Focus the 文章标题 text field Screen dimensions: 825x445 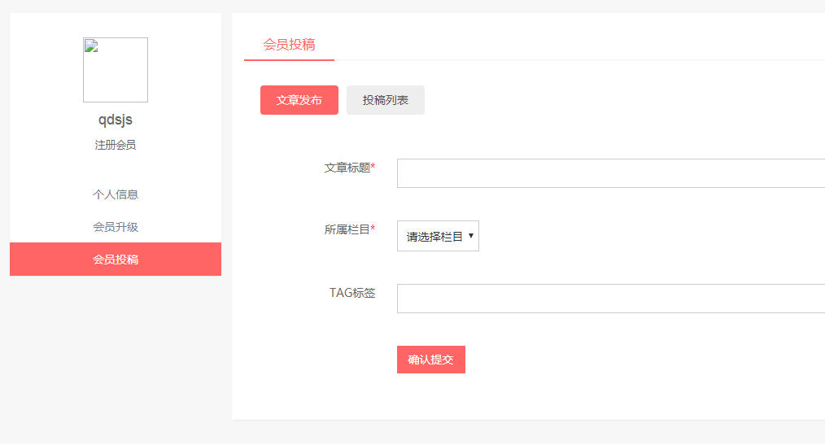[611, 173]
